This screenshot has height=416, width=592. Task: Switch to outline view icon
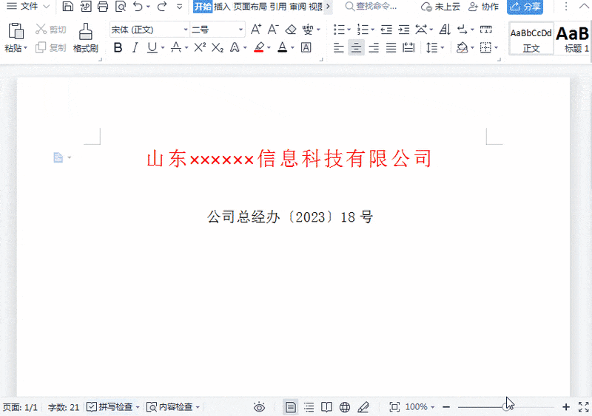click(309, 407)
